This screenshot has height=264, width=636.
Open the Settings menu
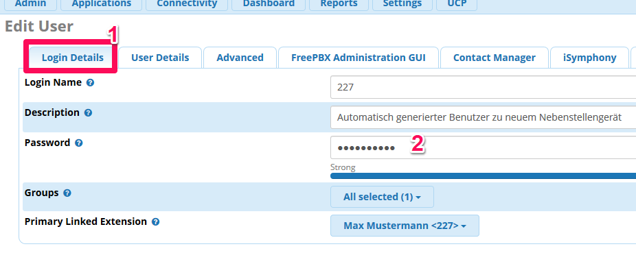coord(402,4)
